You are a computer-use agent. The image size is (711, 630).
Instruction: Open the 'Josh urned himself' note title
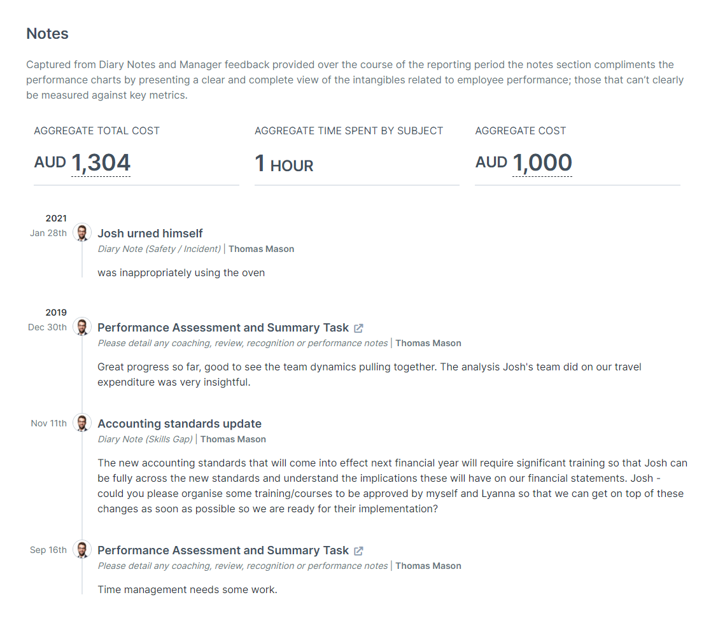tap(150, 233)
